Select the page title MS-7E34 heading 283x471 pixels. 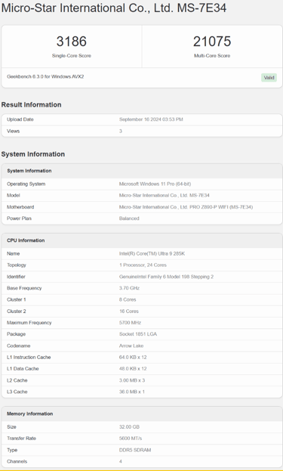coord(114,8)
